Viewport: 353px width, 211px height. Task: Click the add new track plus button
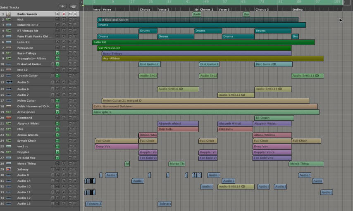pos(63,6)
